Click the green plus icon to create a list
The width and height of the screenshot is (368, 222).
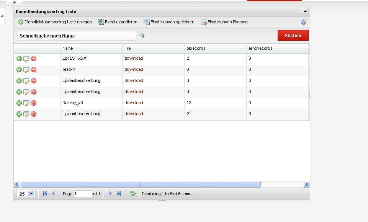(x=21, y=22)
